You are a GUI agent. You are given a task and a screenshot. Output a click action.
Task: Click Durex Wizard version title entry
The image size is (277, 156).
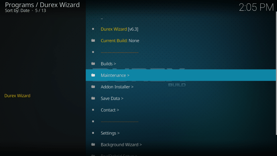coord(119,29)
